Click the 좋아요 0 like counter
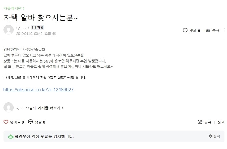This screenshot has width=227, height=149. [17, 122]
